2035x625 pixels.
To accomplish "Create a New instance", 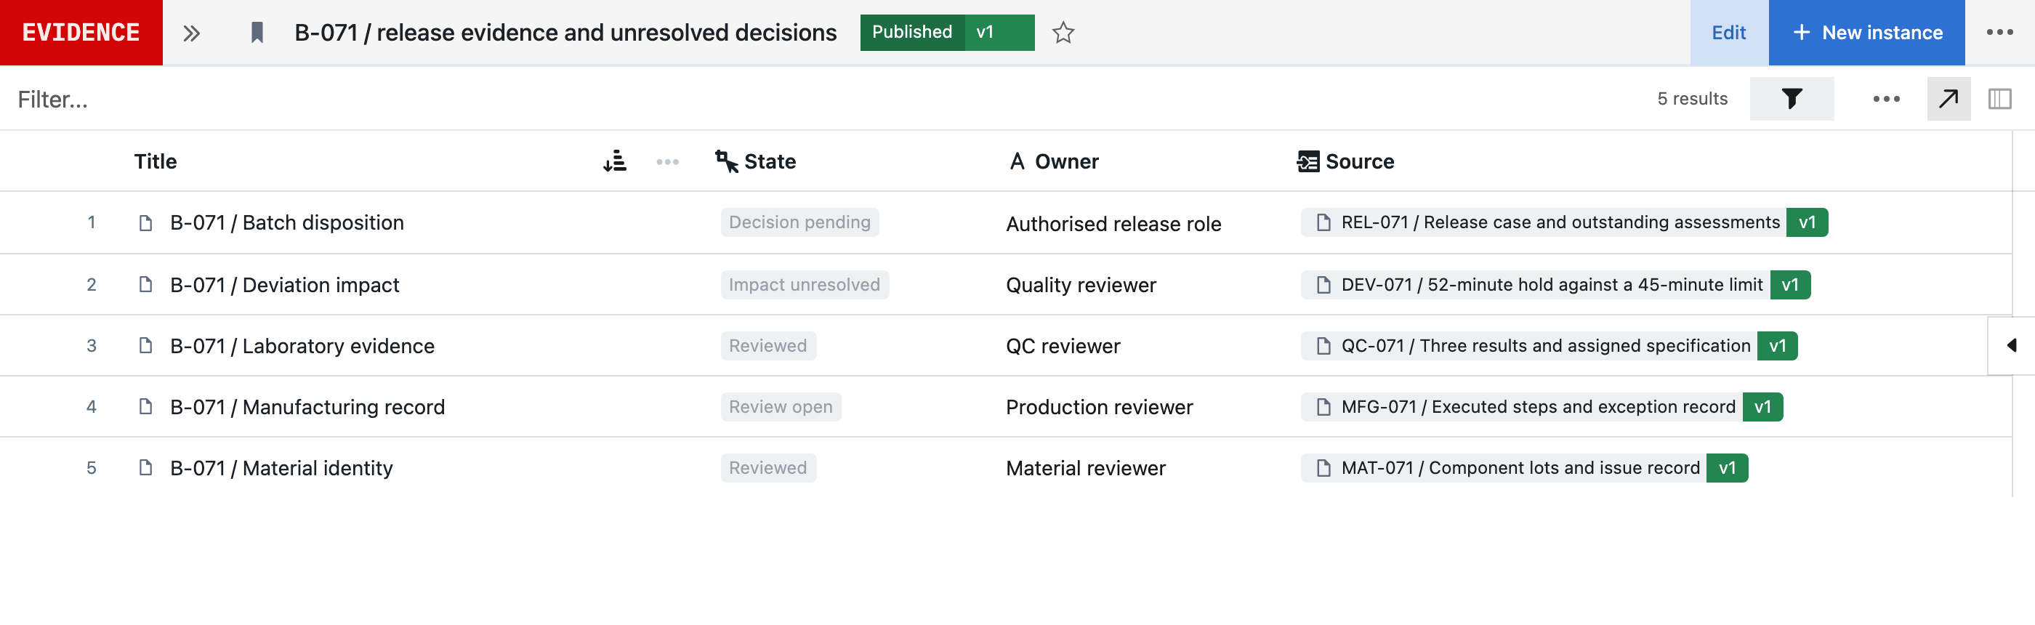I will [x=1866, y=33].
